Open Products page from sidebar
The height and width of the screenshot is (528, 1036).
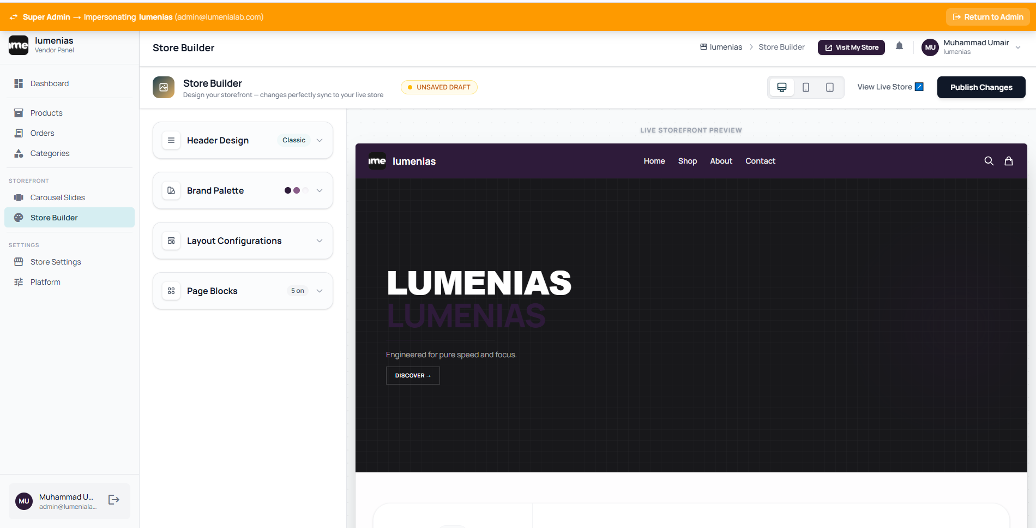pyautogui.click(x=69, y=113)
